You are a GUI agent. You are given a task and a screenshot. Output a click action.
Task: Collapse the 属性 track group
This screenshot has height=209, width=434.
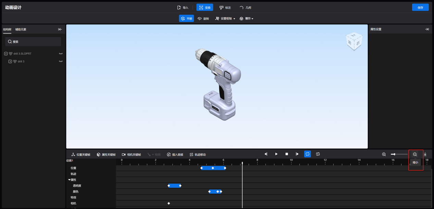pos(69,180)
